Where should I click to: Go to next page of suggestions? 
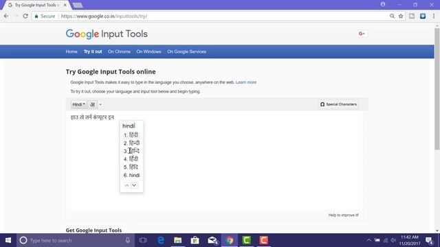pos(134,185)
